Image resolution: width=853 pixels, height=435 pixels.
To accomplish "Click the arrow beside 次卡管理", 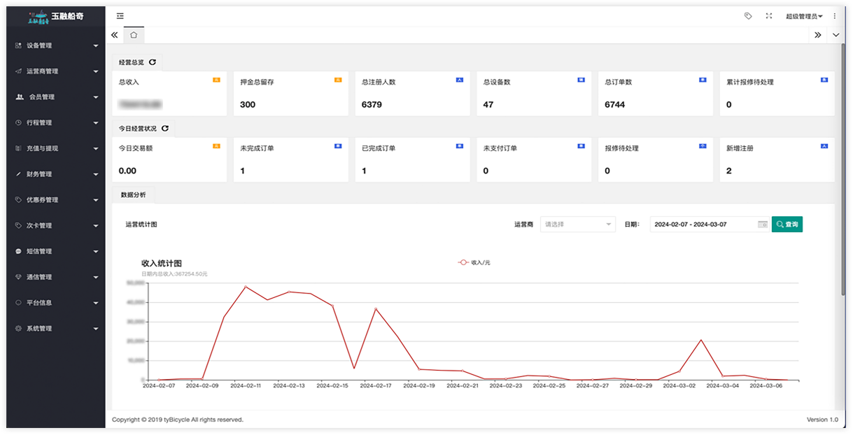I will tap(96, 226).
